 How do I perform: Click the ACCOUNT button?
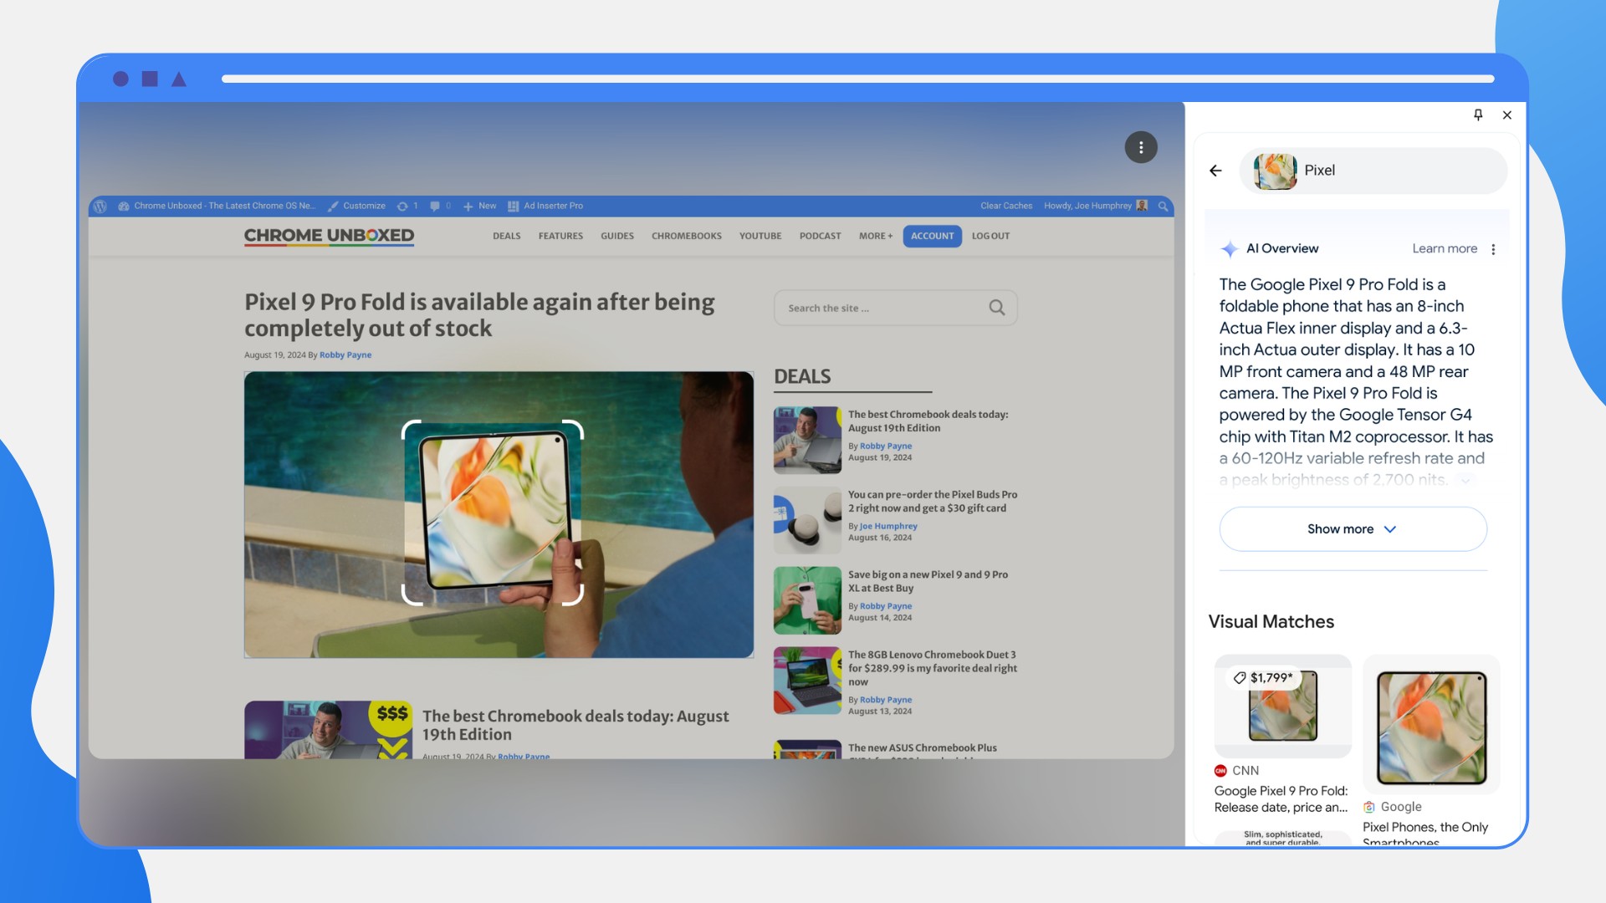tap(932, 236)
